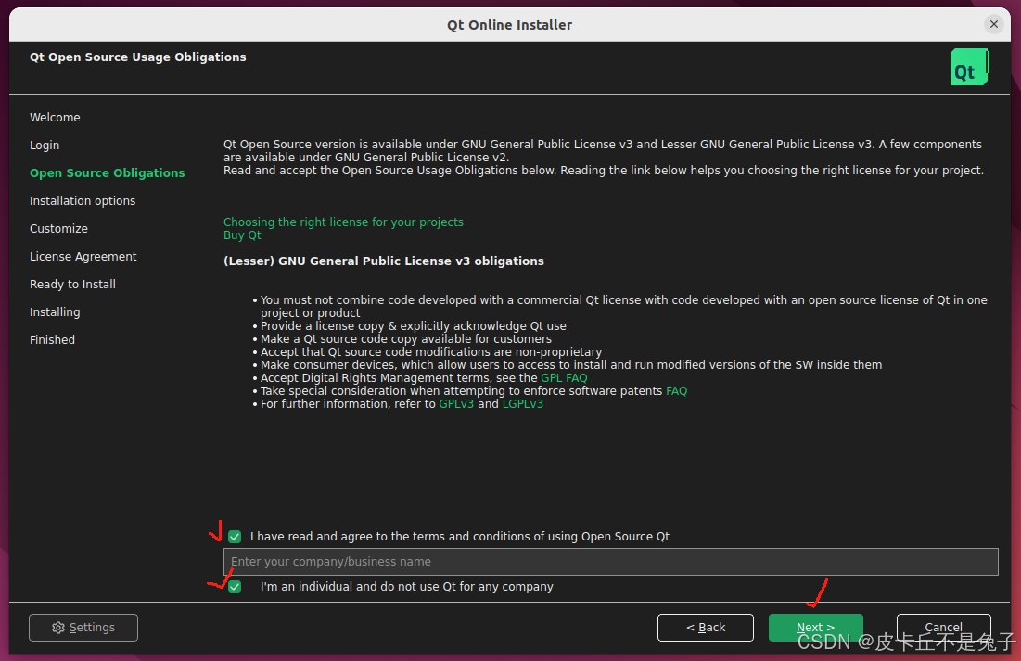
Task: Click the Next button to continue
Action: tap(815, 628)
